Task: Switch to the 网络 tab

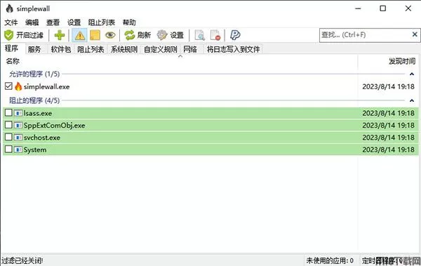Action: pyautogui.click(x=190, y=49)
